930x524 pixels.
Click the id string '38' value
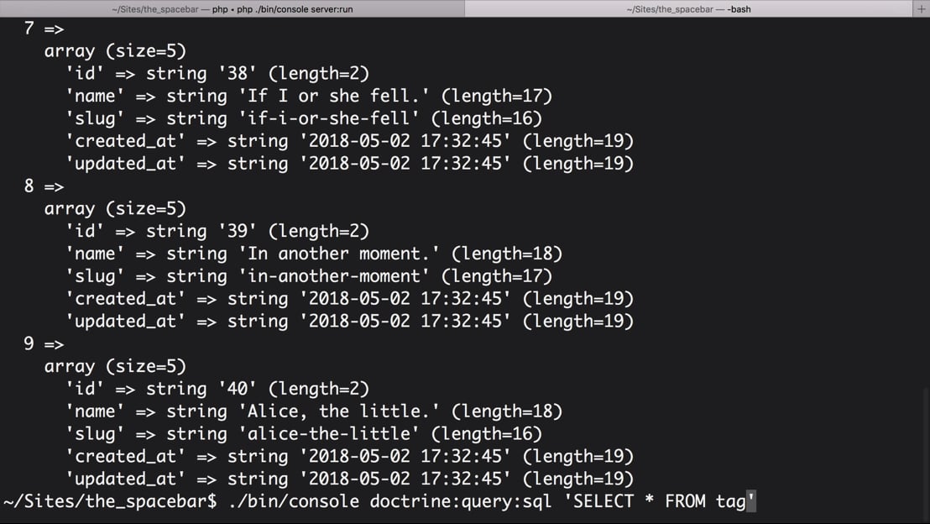[x=238, y=74]
